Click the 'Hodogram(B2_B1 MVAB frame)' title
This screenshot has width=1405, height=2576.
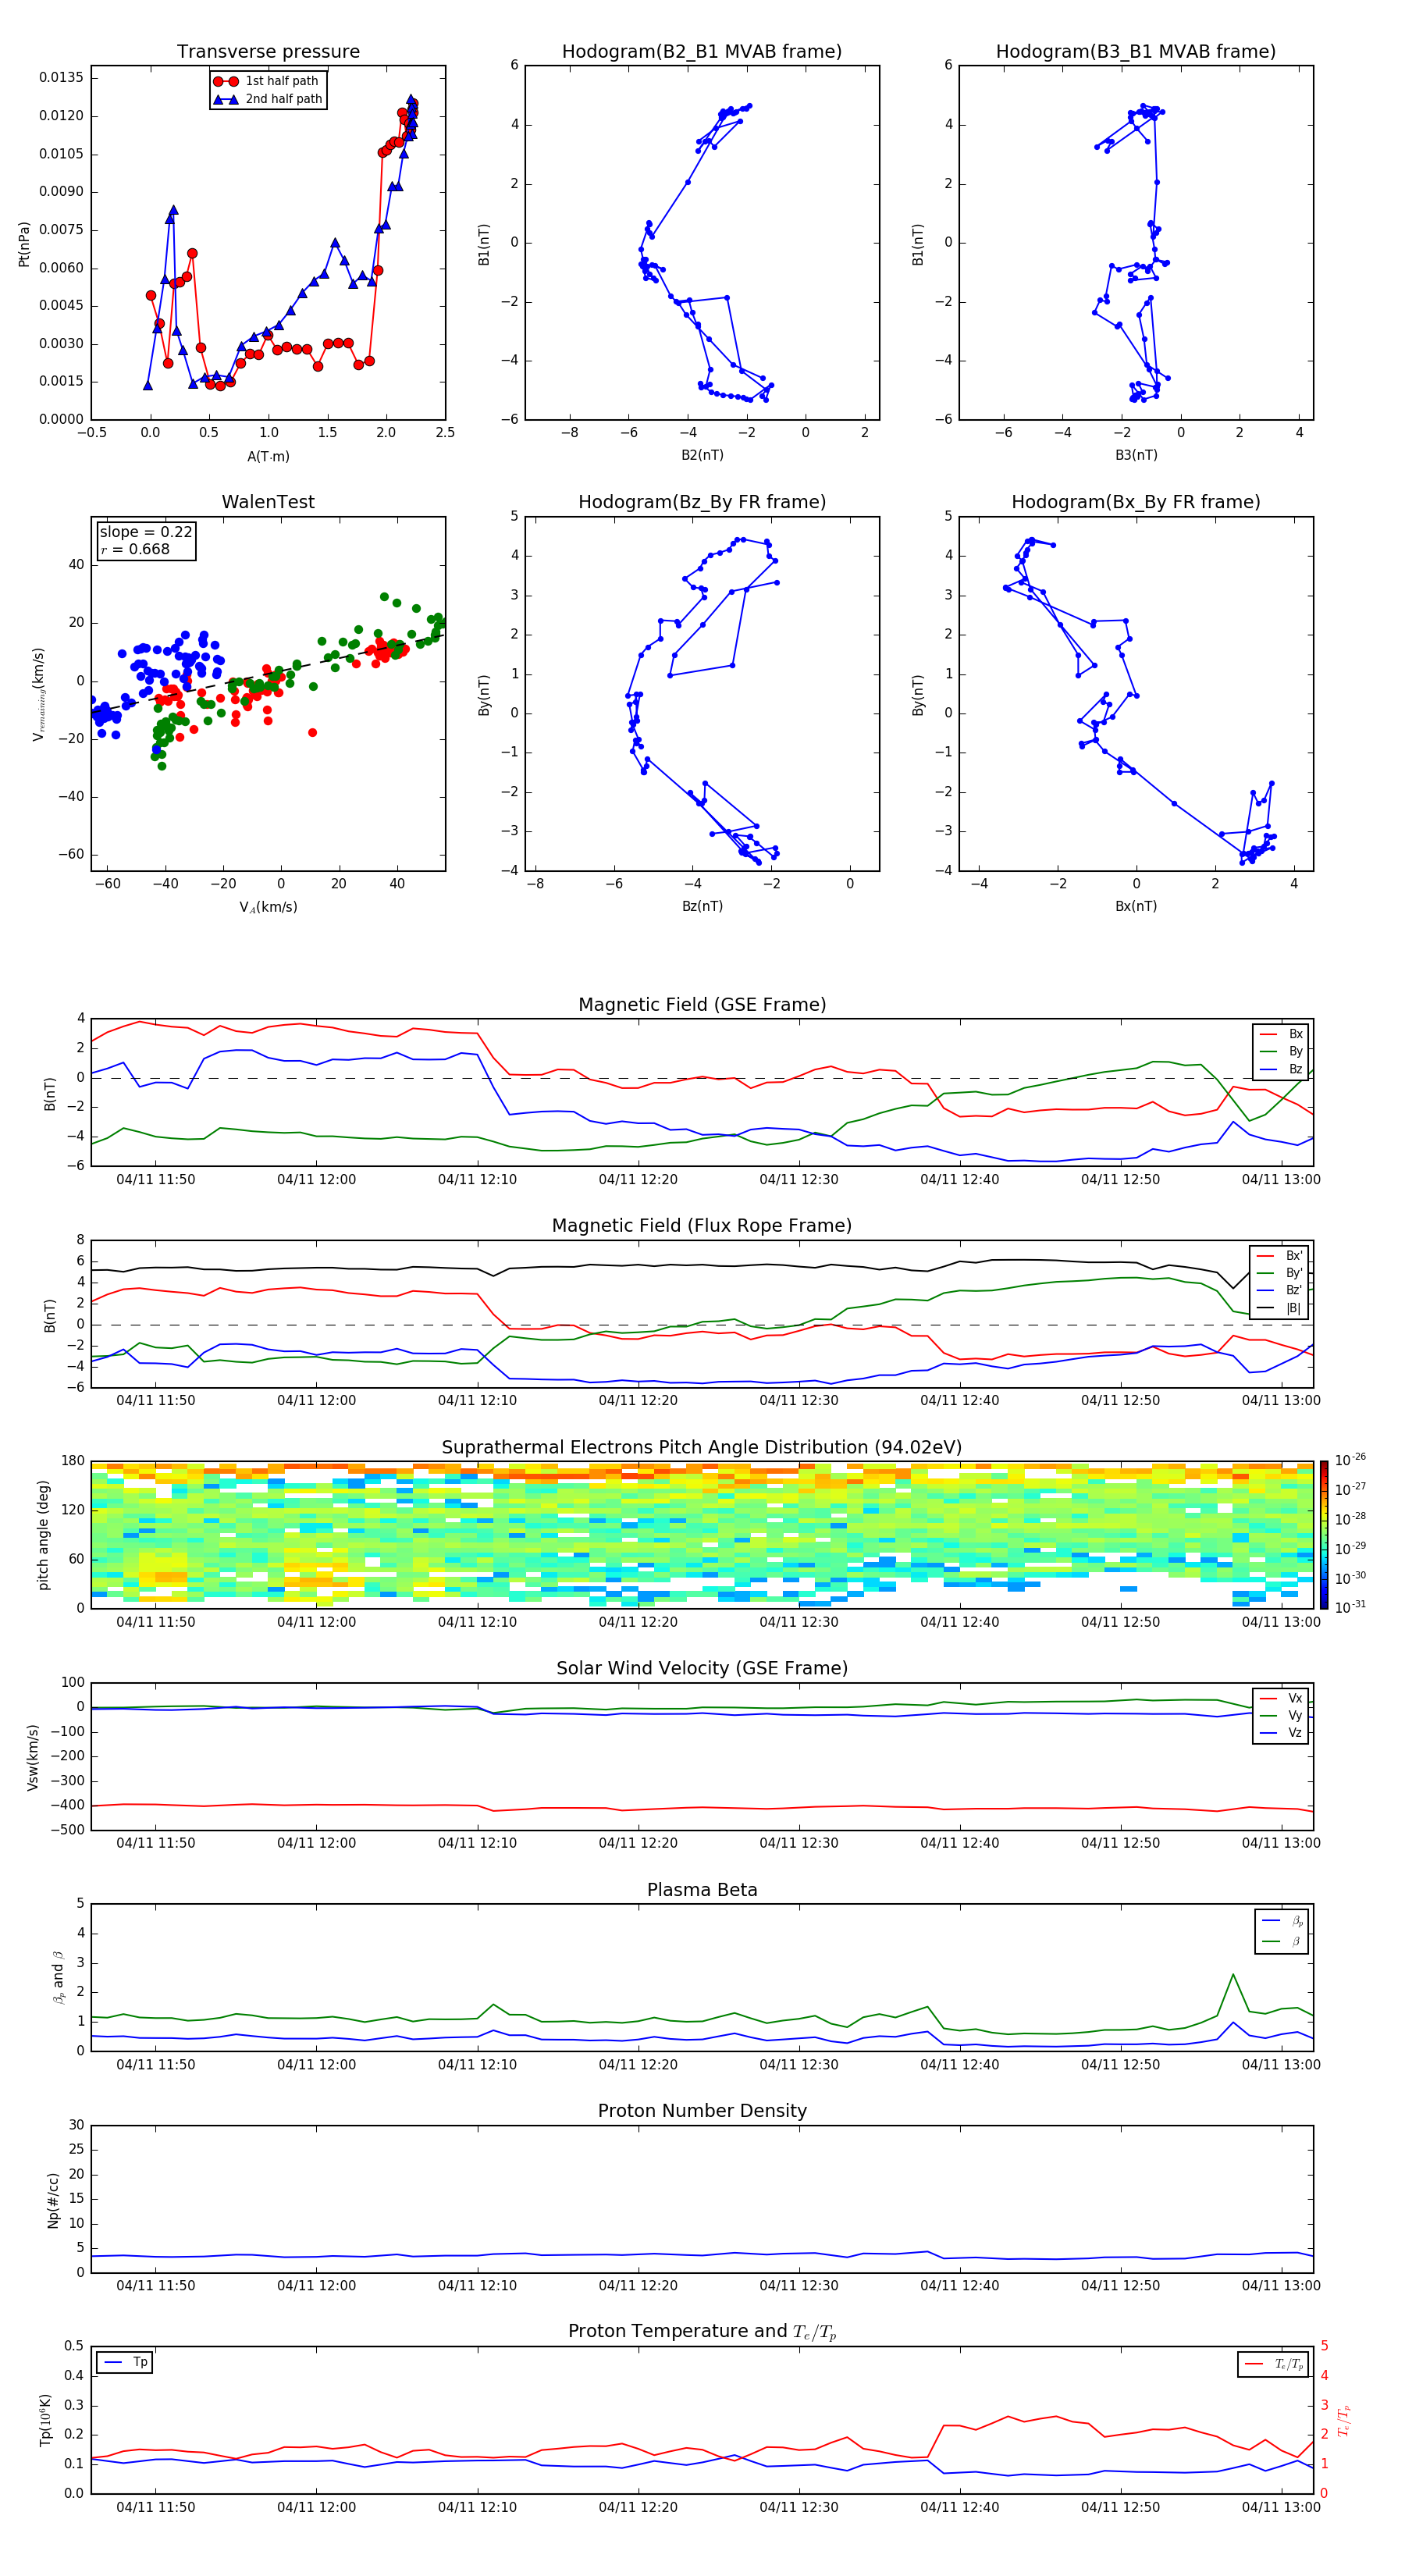coord(701,52)
